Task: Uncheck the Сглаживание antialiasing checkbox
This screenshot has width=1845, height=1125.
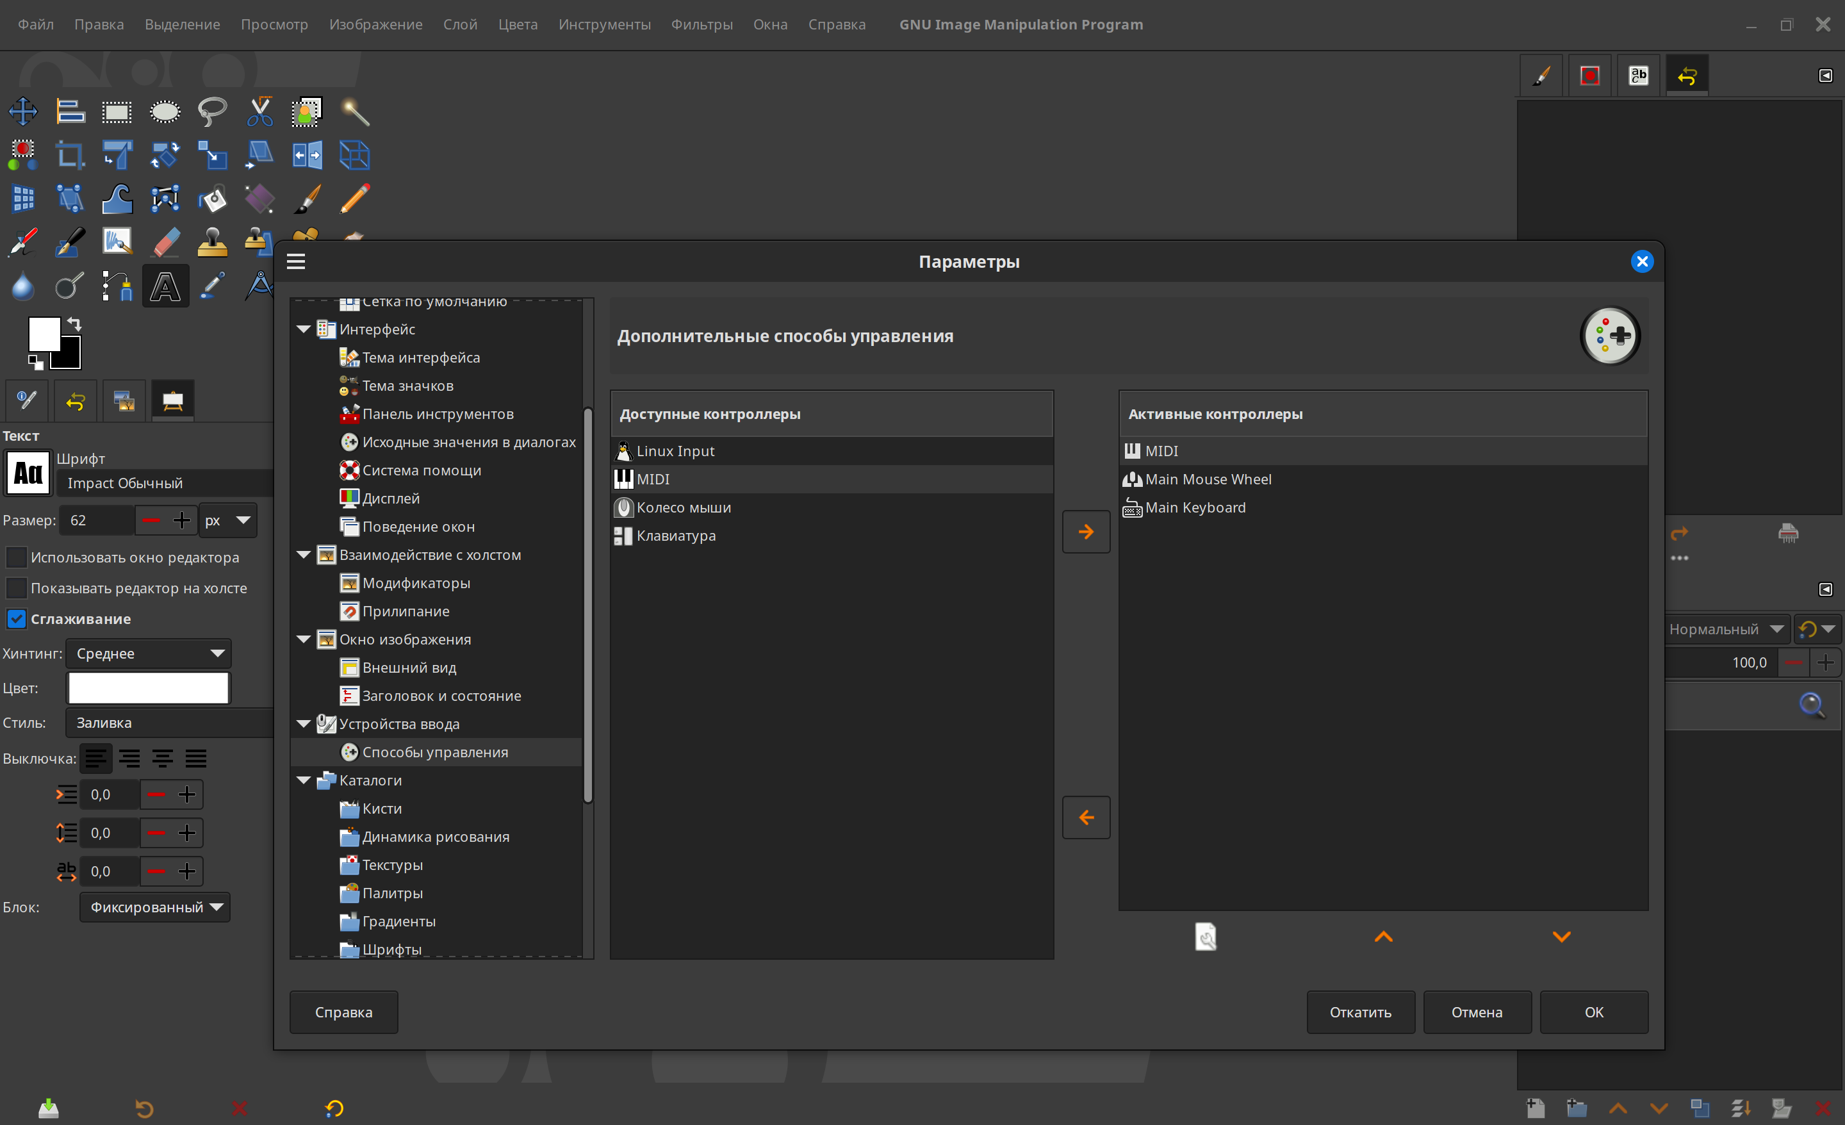Action: (17, 619)
